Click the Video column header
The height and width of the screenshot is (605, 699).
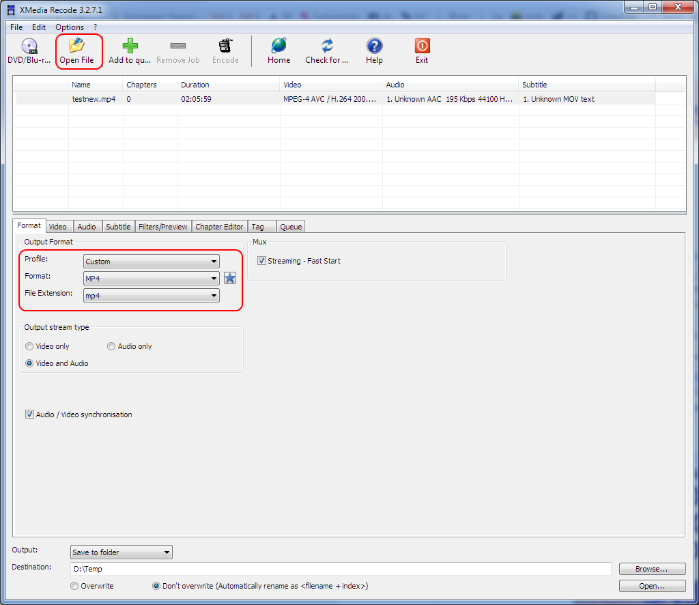(x=331, y=85)
